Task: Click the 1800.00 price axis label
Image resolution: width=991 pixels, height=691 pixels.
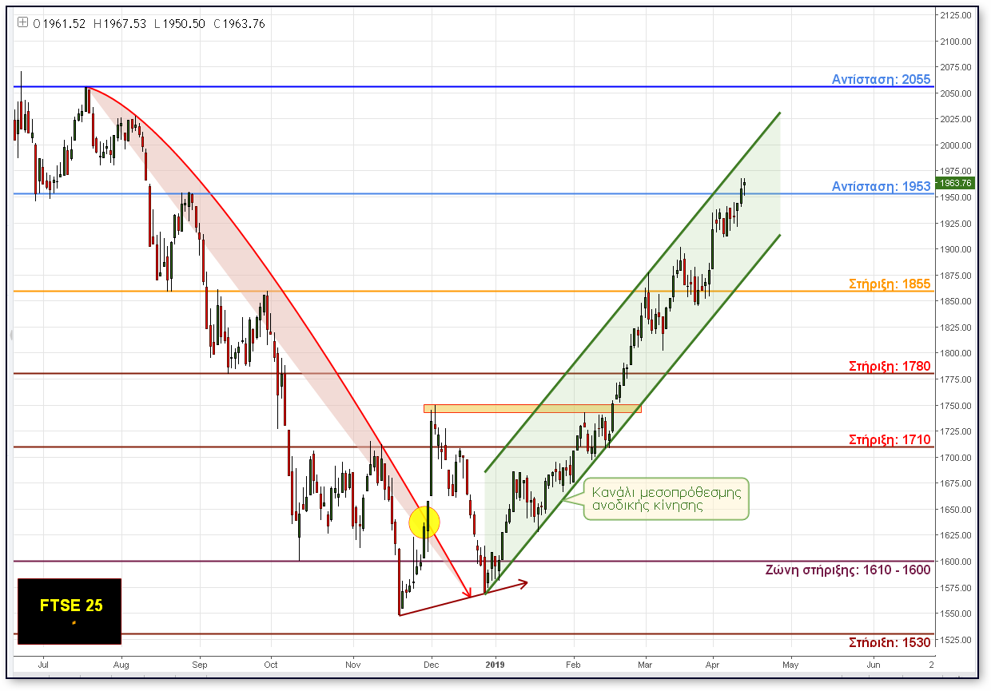Action: click(956, 353)
